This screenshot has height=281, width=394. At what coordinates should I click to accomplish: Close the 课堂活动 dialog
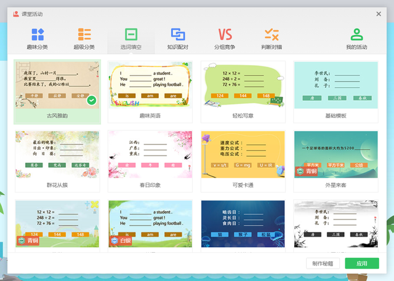point(379,14)
